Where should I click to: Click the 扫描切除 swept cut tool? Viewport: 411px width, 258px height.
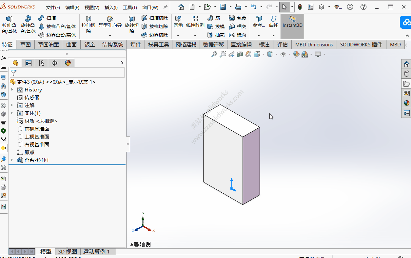point(154,18)
